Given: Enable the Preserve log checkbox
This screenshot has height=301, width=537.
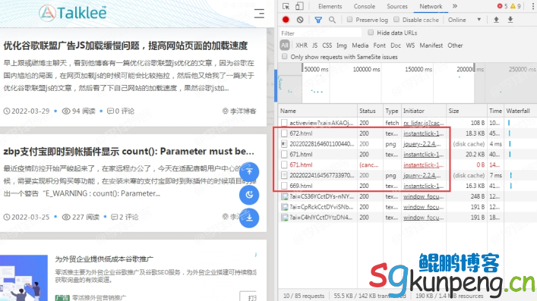Looking at the screenshot, I should point(349,20).
